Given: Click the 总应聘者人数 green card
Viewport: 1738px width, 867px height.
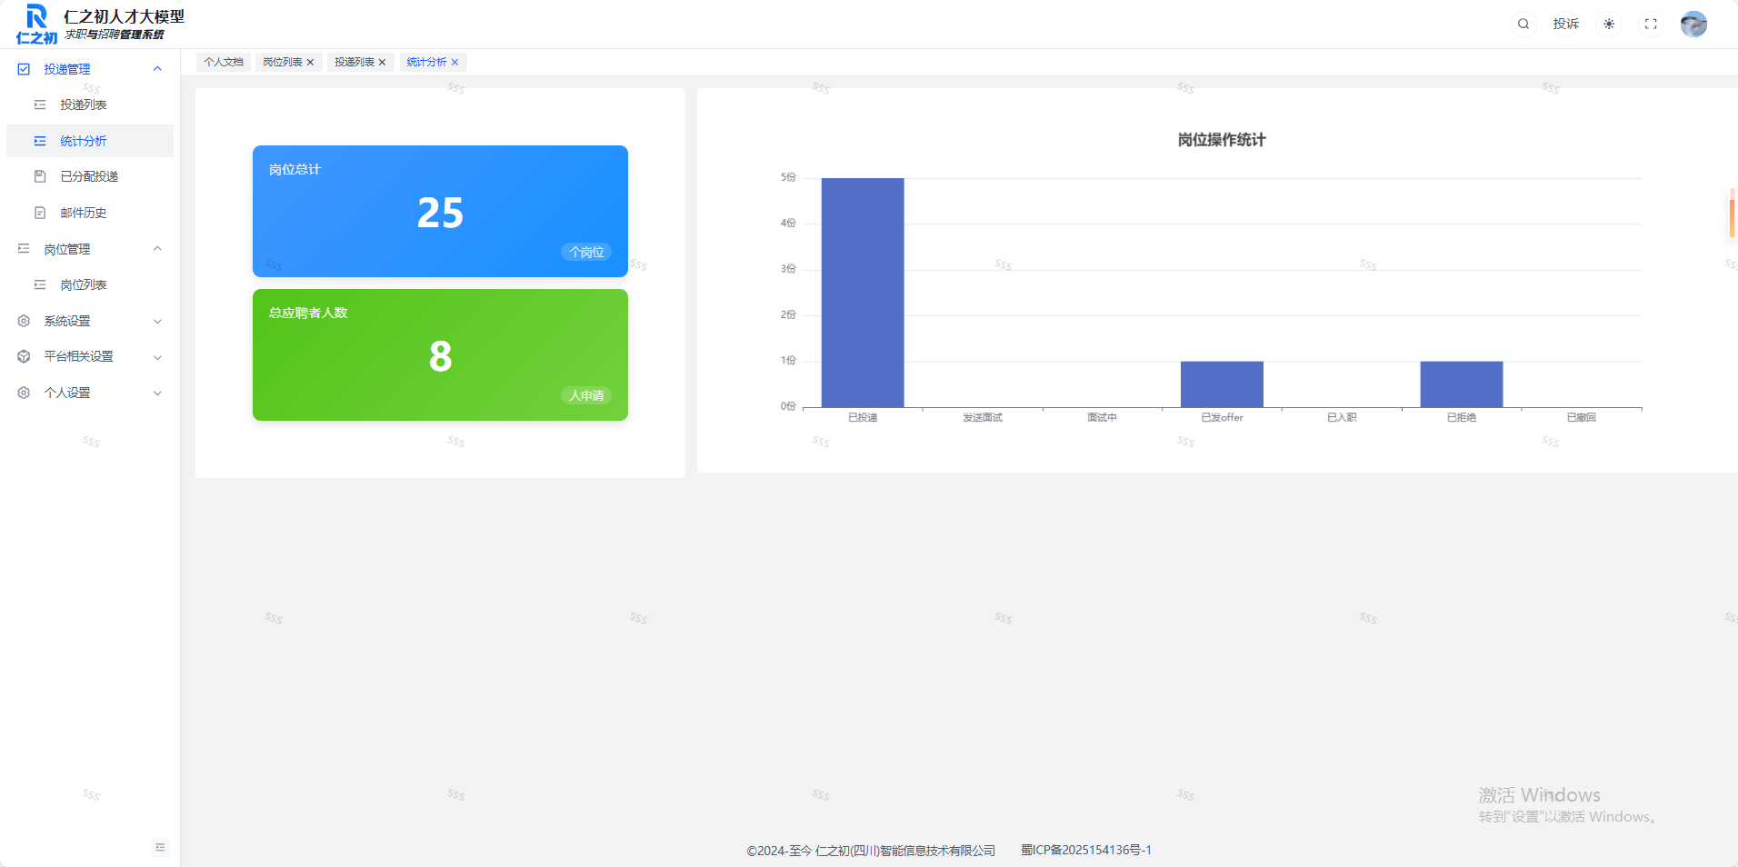Looking at the screenshot, I should coord(440,354).
